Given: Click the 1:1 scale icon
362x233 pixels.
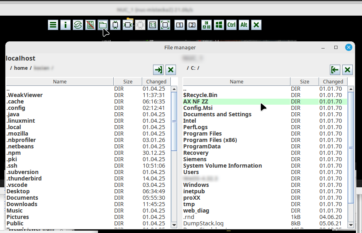Looking at the screenshot, I should (x=152, y=25).
